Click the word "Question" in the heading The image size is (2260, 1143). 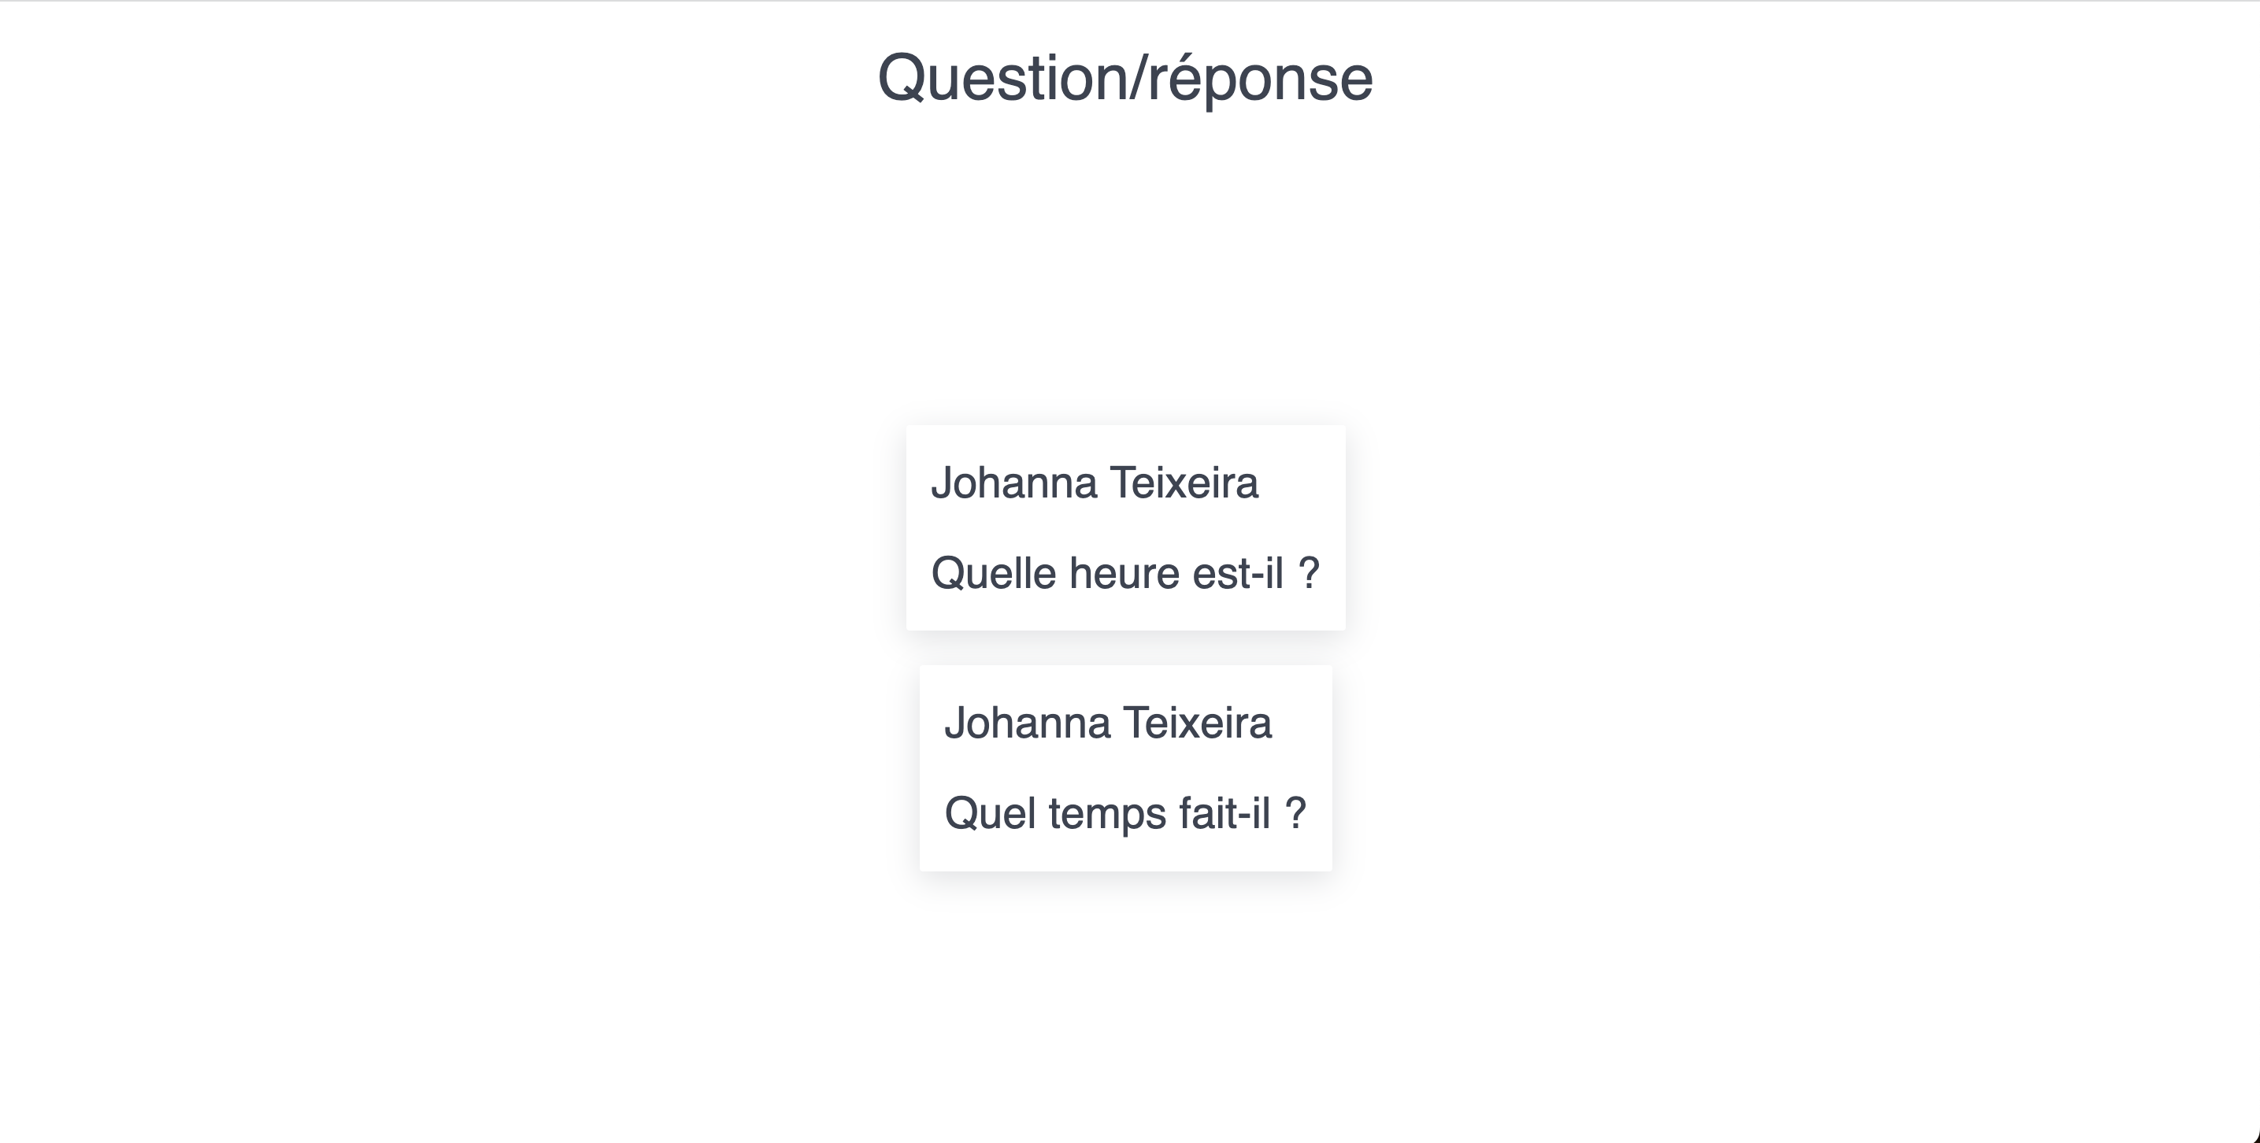tap(1002, 79)
